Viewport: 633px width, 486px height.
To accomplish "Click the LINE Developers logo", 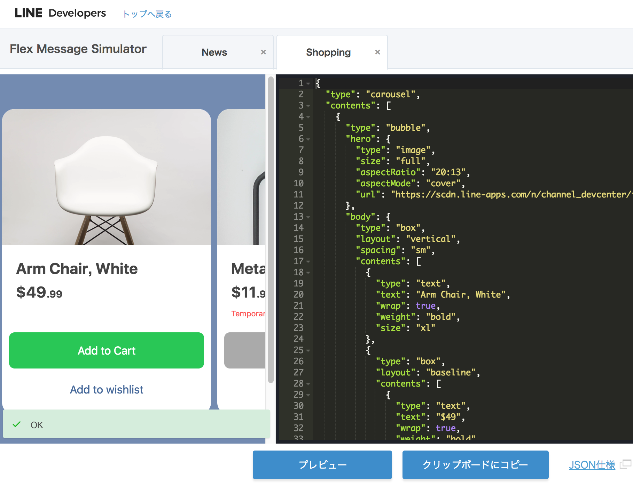I will [x=60, y=13].
